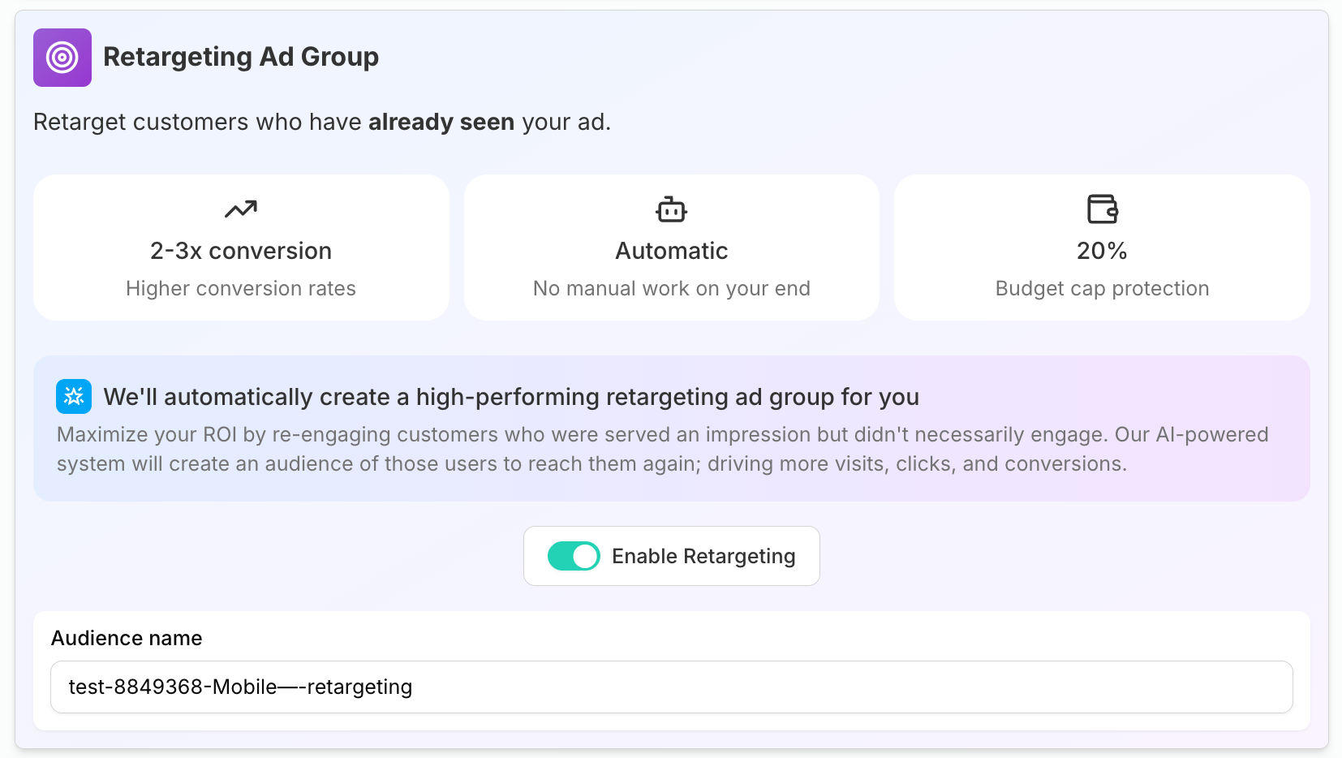Click the Retargeting Ad Group heading
Image resolution: width=1342 pixels, height=758 pixels.
(241, 57)
